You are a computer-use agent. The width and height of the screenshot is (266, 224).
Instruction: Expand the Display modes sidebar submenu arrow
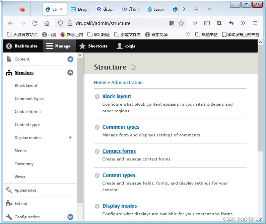70,138
